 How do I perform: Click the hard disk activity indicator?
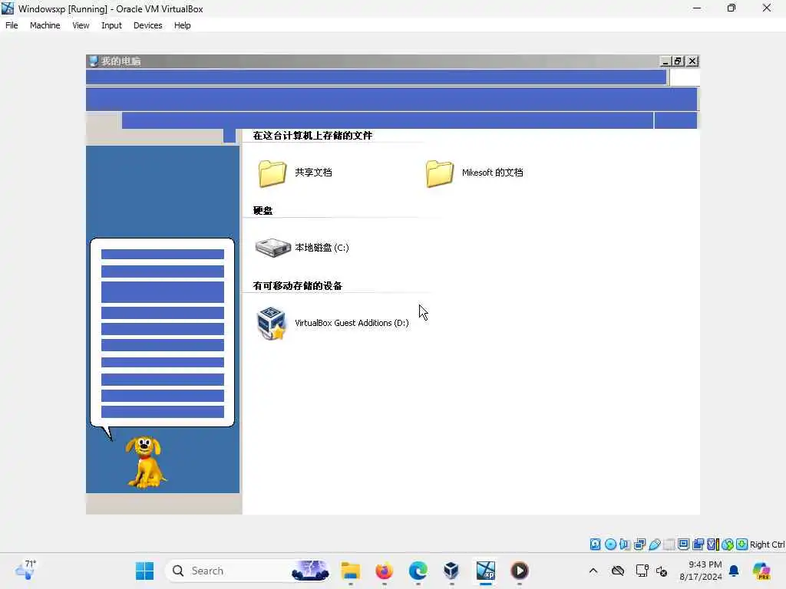coord(595,545)
